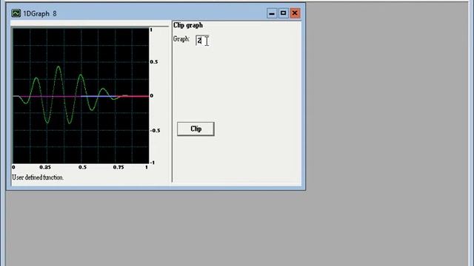
Task: Click the 0.75 x-axis label
Action: (x=118, y=167)
